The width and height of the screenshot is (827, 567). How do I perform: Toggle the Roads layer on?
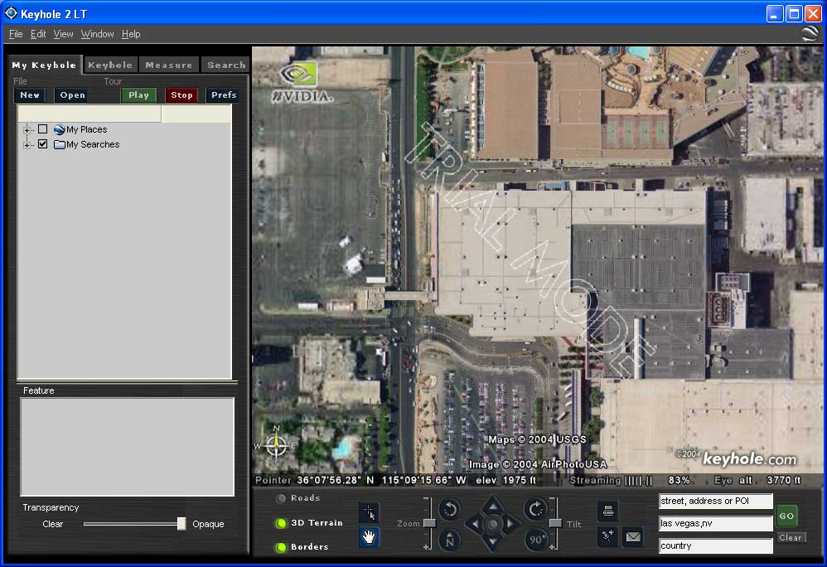point(281,498)
